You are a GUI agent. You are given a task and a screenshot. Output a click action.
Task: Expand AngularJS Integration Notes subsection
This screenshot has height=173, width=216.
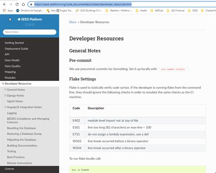pos(5,107)
